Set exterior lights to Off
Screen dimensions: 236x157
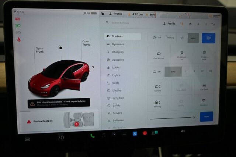click(156, 38)
